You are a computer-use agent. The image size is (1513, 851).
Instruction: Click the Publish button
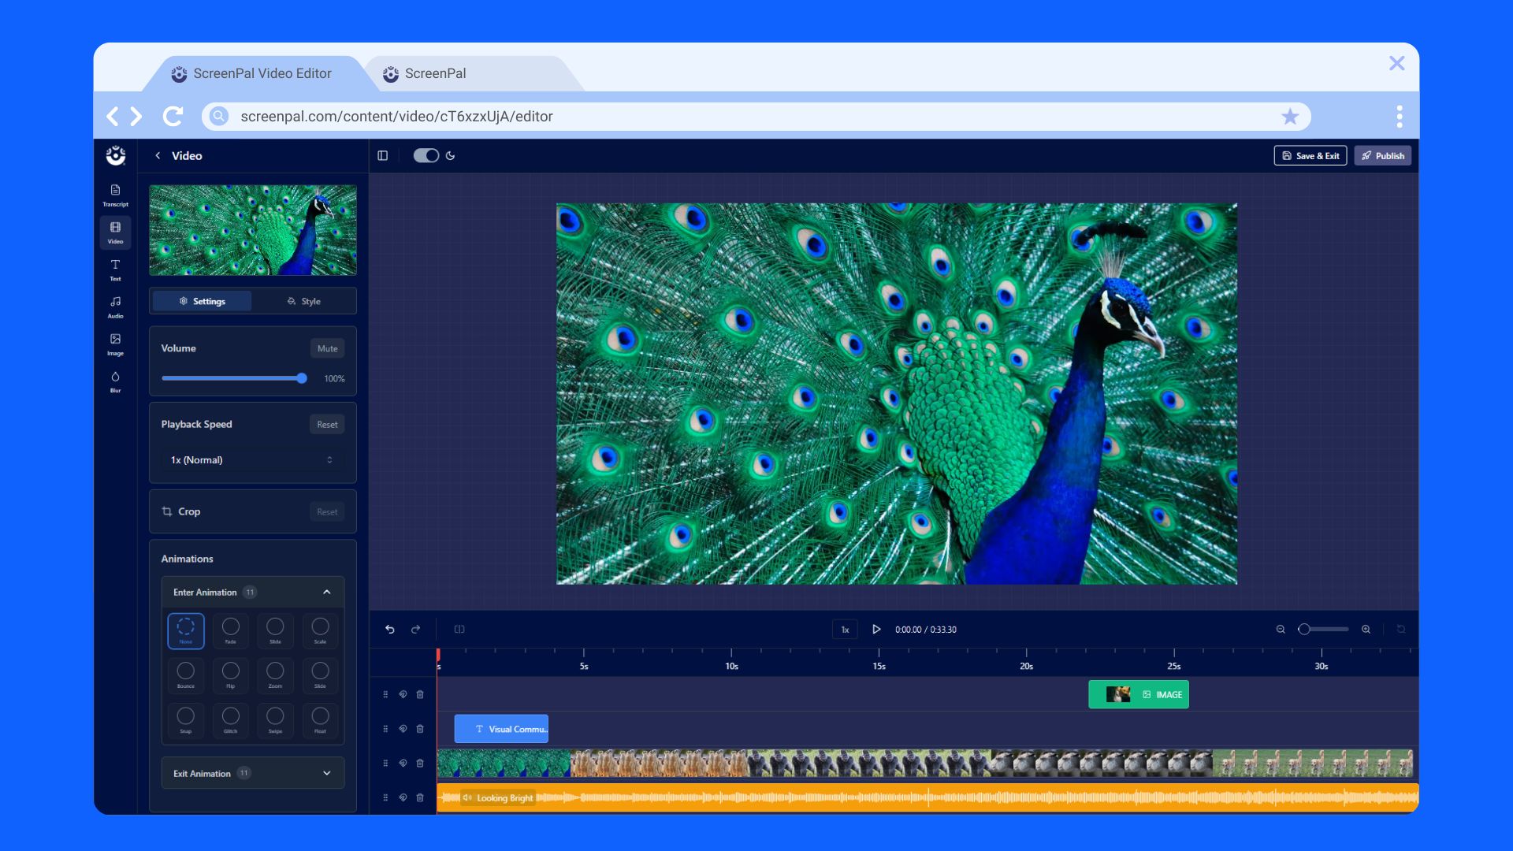tap(1382, 155)
